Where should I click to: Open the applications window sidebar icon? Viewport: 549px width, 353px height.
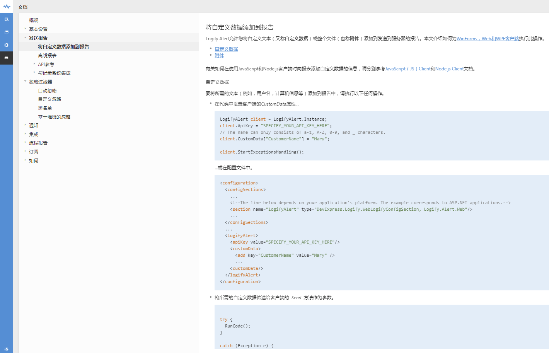coord(6,32)
